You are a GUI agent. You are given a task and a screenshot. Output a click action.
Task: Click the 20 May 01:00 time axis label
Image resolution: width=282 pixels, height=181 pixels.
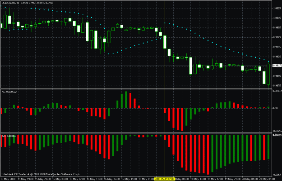[250, 179]
